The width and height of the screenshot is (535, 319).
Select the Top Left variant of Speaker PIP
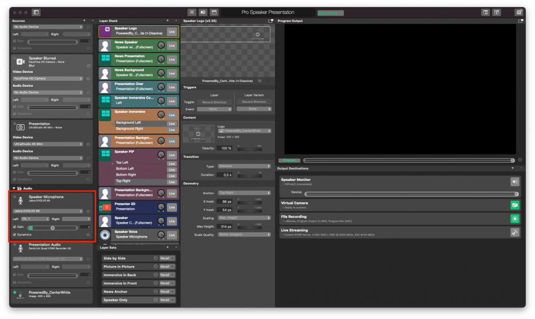(122, 163)
